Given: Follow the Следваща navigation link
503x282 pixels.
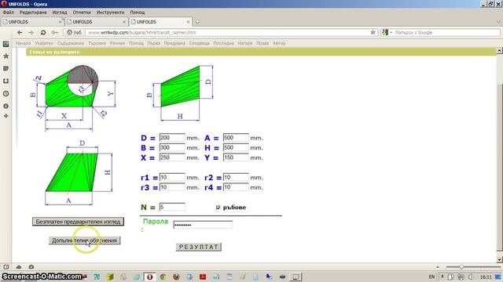Looking at the screenshot, I should point(199,43).
